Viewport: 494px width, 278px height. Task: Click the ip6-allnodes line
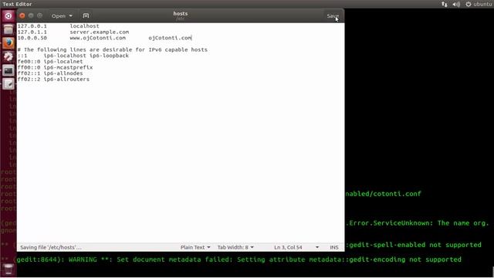coord(50,73)
